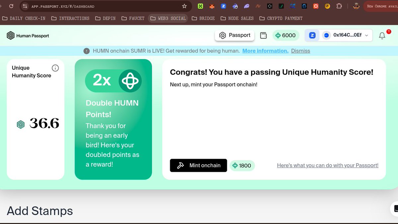Open the NODE SALES bookmark folder

pos(237,18)
